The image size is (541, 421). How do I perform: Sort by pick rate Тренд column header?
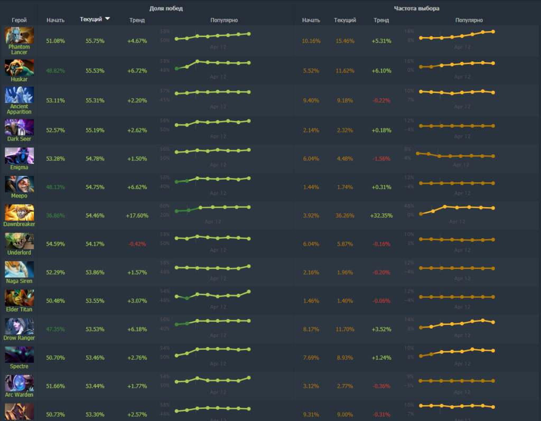click(381, 20)
